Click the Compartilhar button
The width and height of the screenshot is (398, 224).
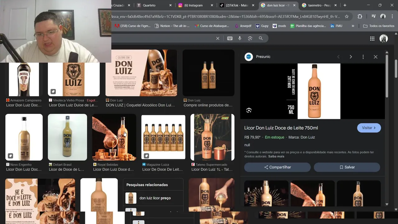pyautogui.click(x=277, y=167)
